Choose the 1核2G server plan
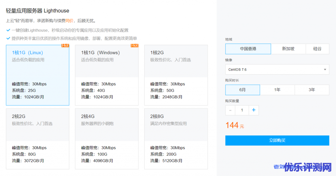This screenshot has width=336, height=176. click(x=176, y=75)
